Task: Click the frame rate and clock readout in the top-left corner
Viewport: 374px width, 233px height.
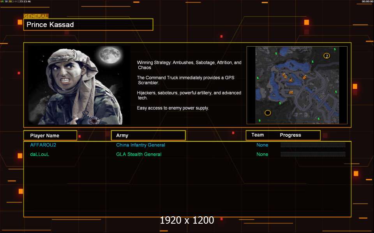Action: 16,2
